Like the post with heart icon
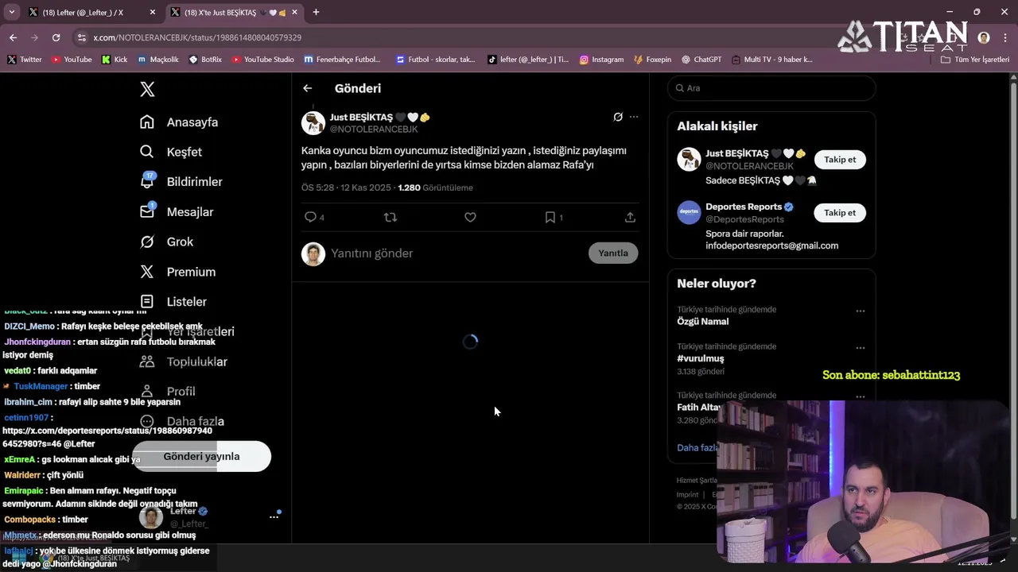The height and width of the screenshot is (572, 1018). (470, 217)
